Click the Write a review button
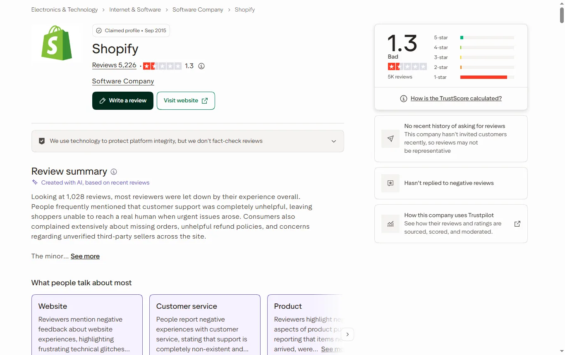Viewport: 565px width, 355px height. 123,101
